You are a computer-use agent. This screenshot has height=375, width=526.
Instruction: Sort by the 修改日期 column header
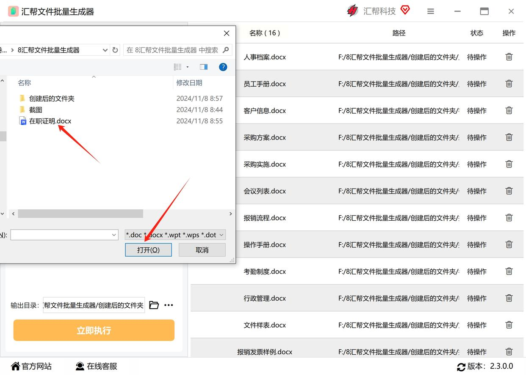click(189, 83)
